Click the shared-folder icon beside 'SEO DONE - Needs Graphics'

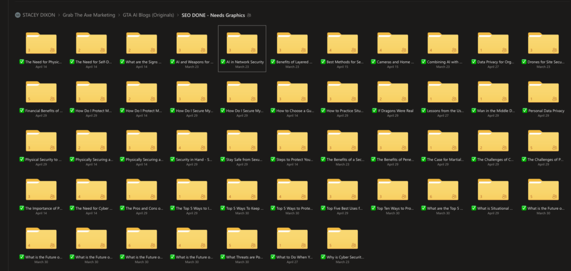(x=249, y=15)
